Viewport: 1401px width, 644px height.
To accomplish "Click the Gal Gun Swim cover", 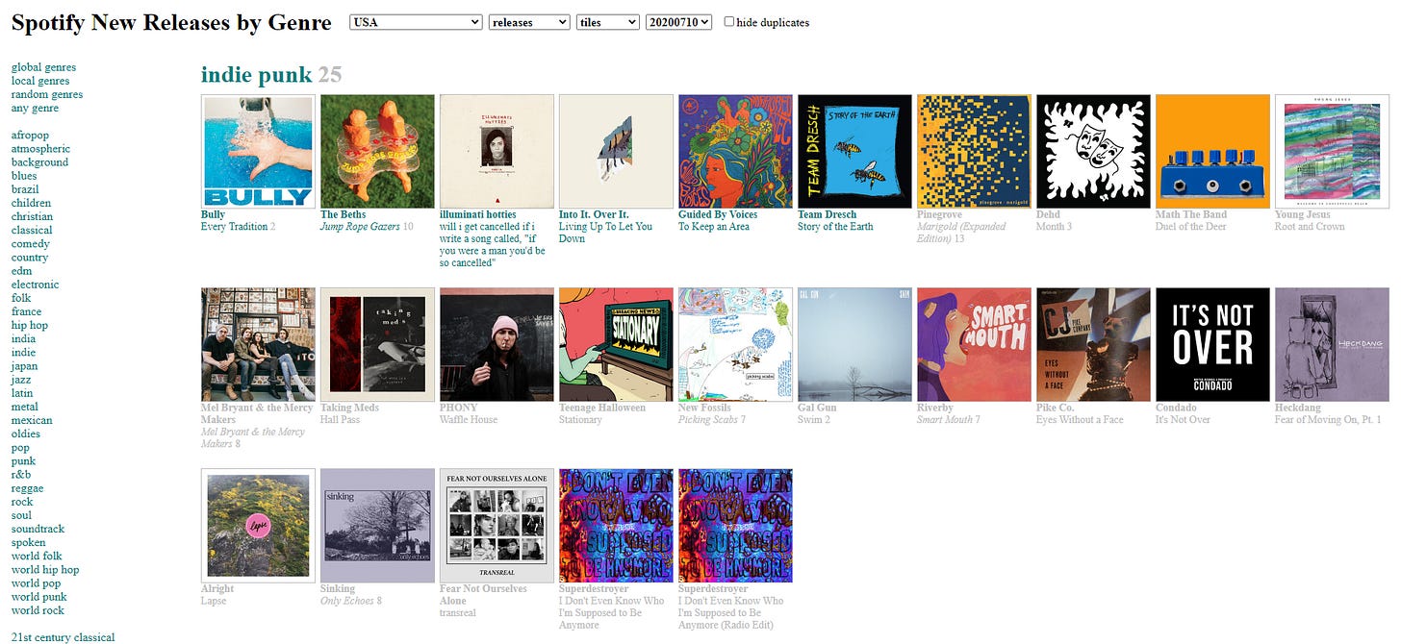I will [854, 344].
